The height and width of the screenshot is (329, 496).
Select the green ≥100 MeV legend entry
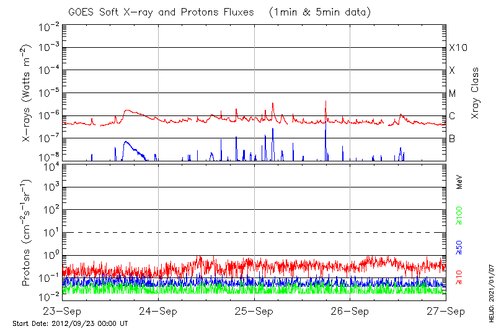tap(460, 215)
